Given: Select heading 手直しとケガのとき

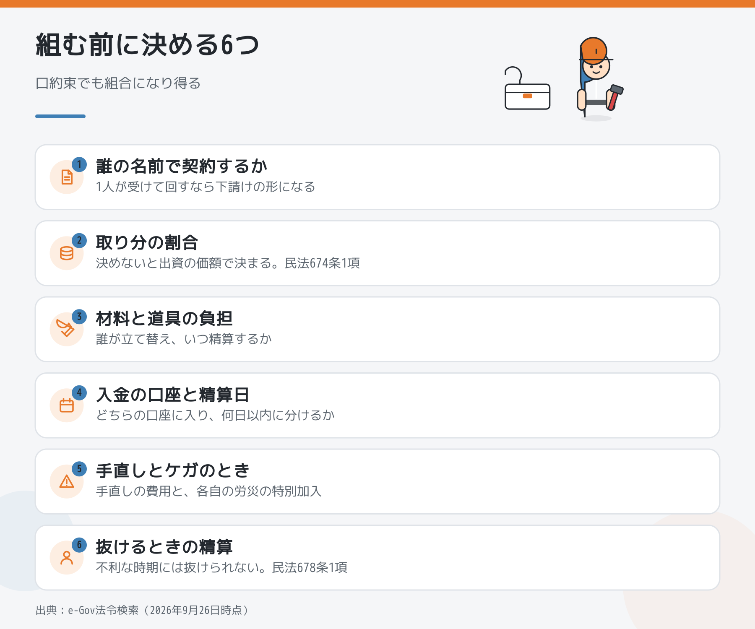Looking at the screenshot, I should pyautogui.click(x=173, y=471).
